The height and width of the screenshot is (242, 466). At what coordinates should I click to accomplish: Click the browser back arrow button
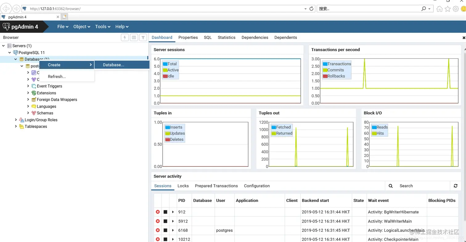pyautogui.click(x=6, y=9)
